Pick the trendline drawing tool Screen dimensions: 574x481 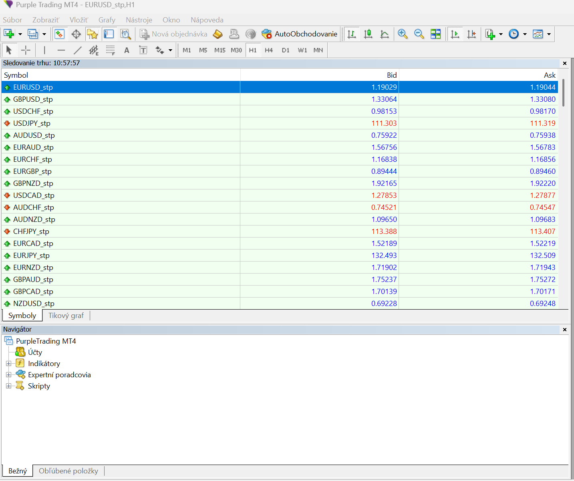77,50
